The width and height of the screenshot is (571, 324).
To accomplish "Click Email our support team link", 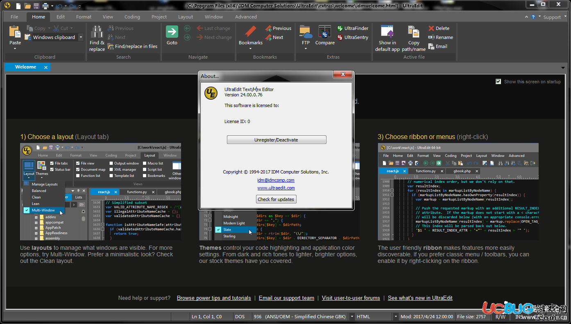I will click(x=286, y=298).
